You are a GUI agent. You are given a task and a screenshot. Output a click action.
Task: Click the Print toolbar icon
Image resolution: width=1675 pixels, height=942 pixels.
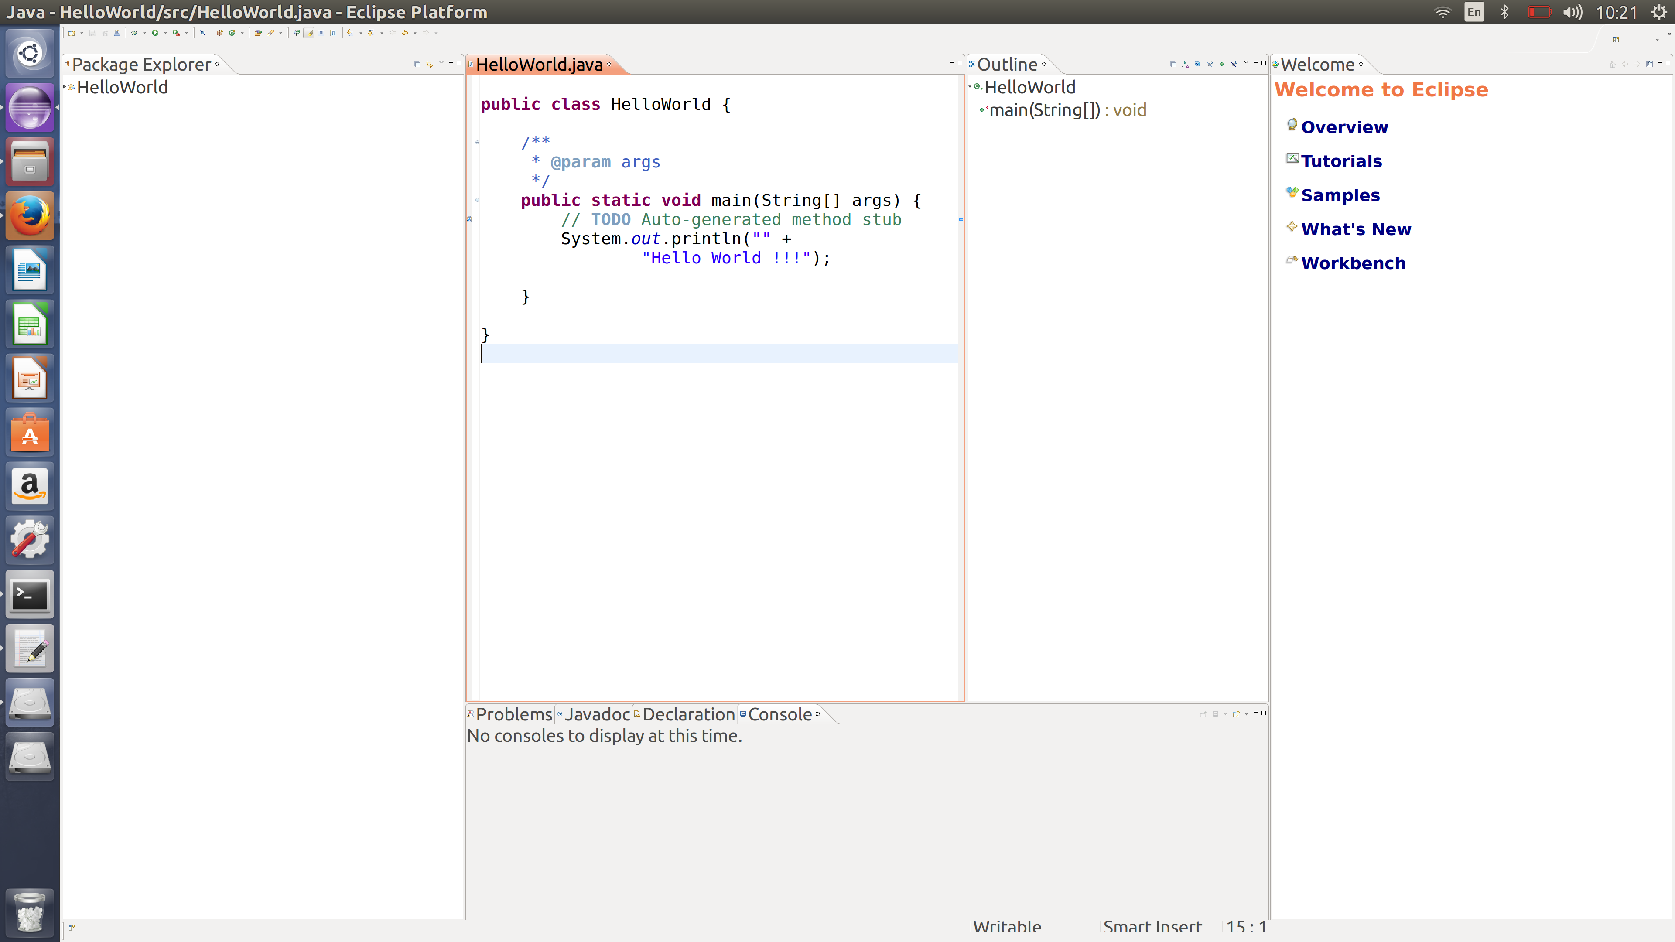click(x=117, y=33)
